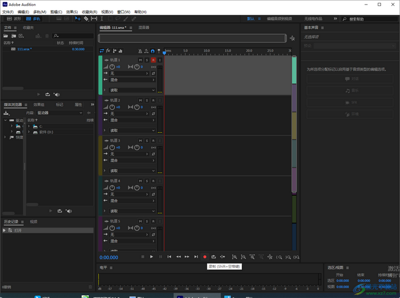
Task: Select the 默认 workspace
Action: coord(251,19)
